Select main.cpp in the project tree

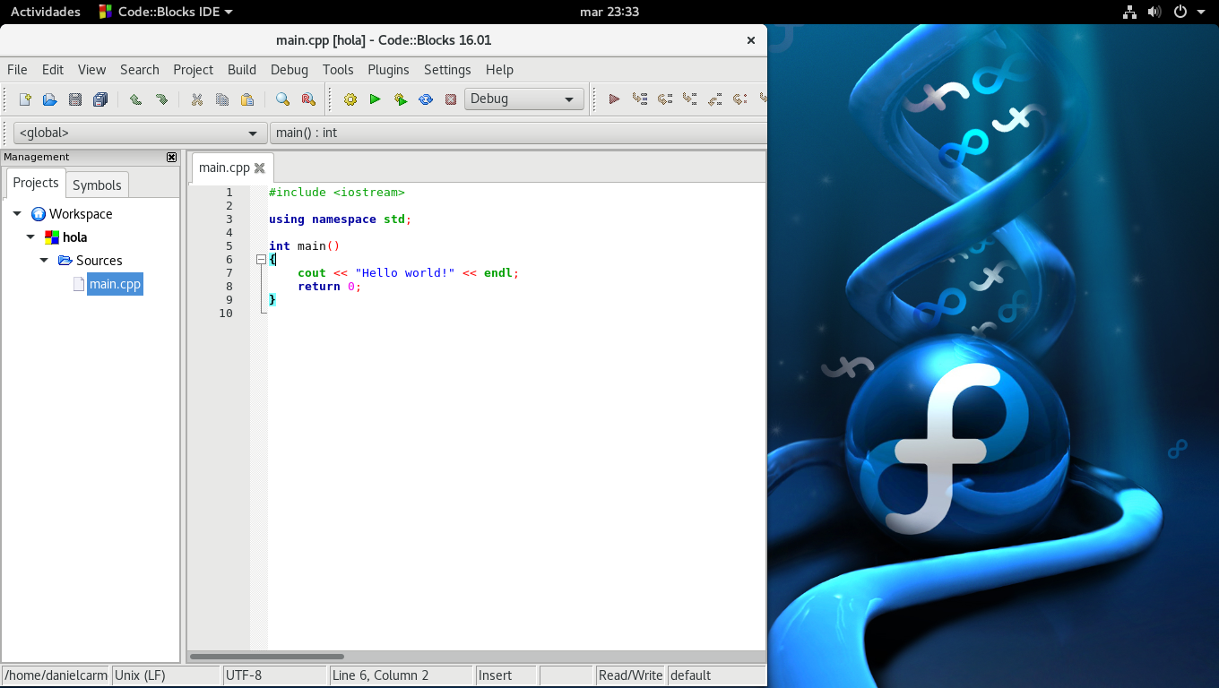(x=115, y=285)
